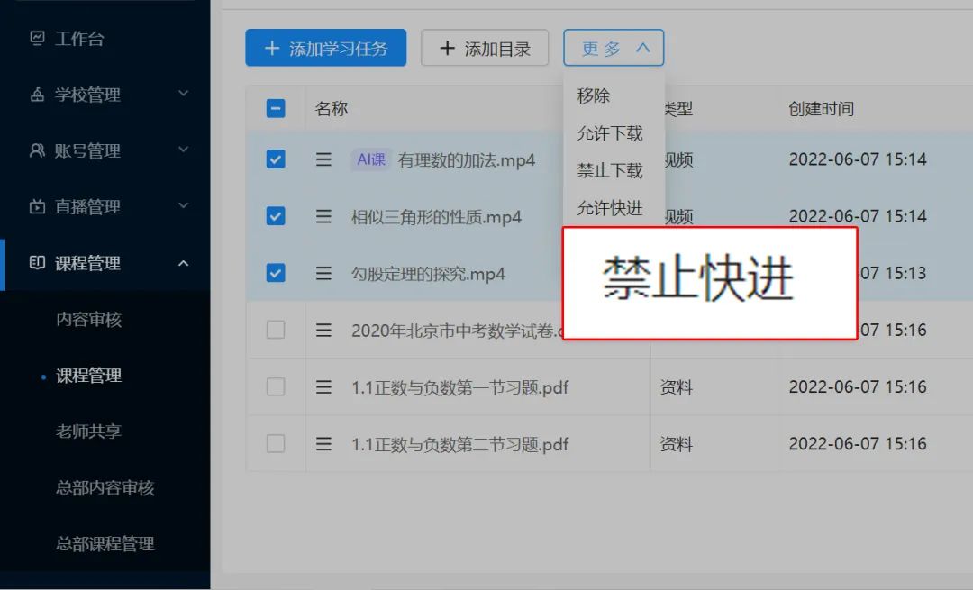
Task: Click the 添加目录 button
Action: point(485,48)
